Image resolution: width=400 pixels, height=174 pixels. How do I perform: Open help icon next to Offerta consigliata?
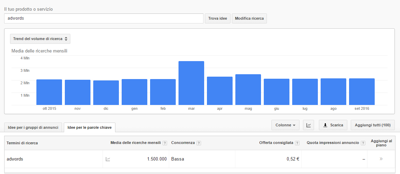(297, 143)
